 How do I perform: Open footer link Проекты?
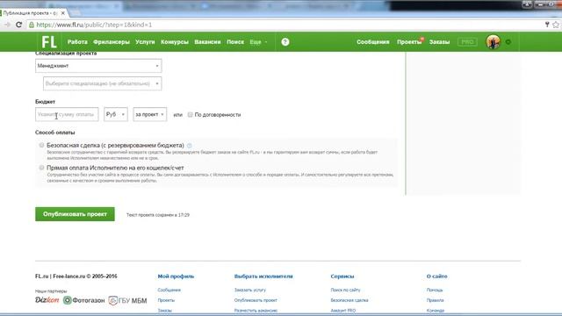tap(166, 300)
